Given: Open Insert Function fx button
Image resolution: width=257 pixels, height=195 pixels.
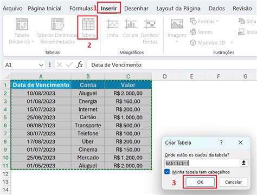Looking at the screenshot, I should point(80,64).
